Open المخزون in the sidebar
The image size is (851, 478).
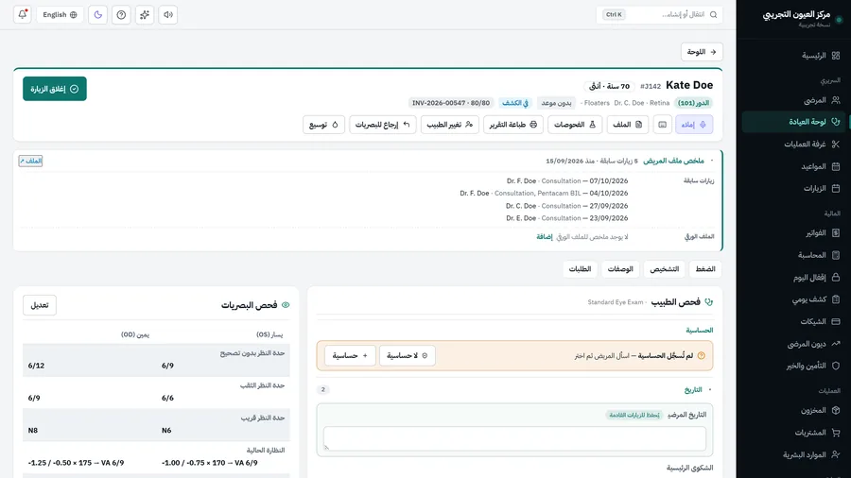tap(793, 410)
